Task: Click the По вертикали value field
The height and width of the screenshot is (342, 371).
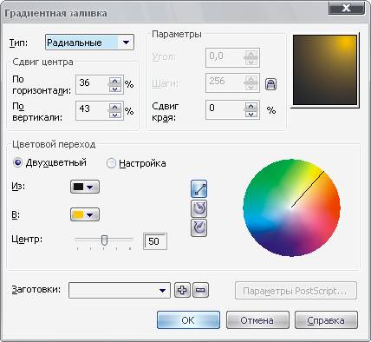Action: click(92, 110)
